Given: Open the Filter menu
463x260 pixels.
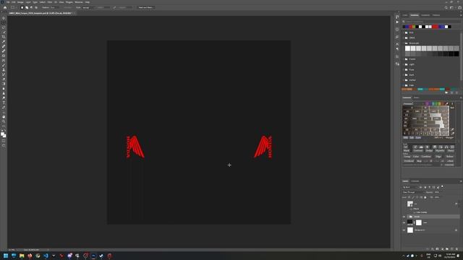Looking at the screenshot, I should (50, 2).
